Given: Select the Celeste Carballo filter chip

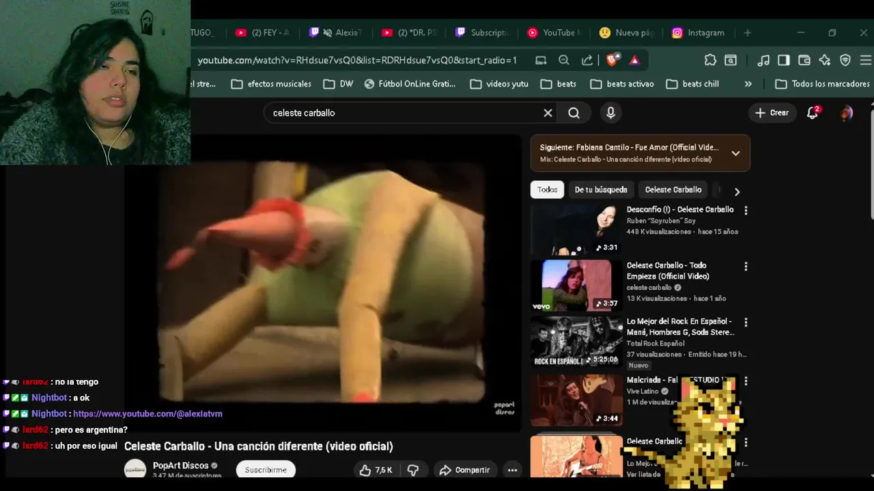Looking at the screenshot, I should pos(673,190).
